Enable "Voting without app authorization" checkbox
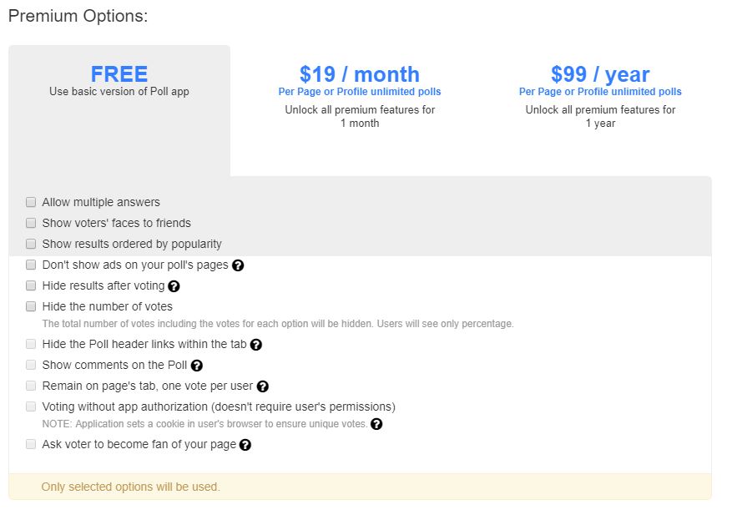This screenshot has height=520, width=732. (31, 406)
